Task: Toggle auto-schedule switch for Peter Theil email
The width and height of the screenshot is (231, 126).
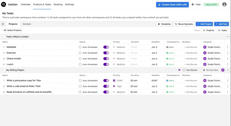Action: 106,86
